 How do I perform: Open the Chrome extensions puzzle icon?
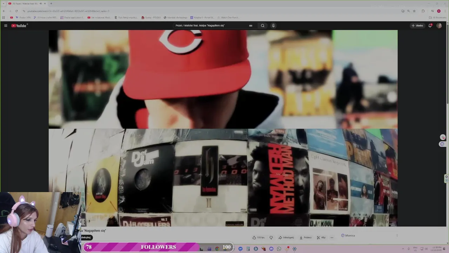coord(423,11)
